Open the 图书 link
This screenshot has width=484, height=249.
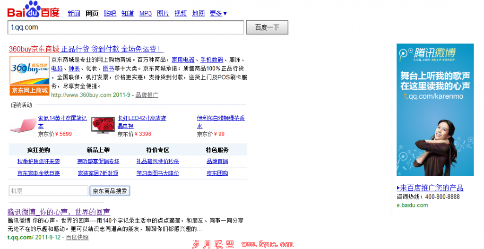click(x=108, y=69)
